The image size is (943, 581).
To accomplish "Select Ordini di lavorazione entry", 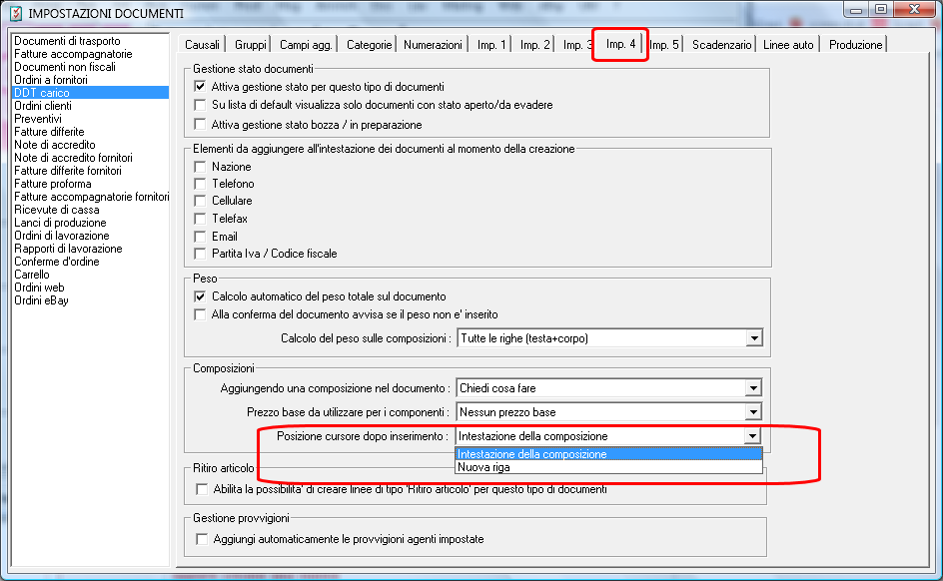I will 90,236.
